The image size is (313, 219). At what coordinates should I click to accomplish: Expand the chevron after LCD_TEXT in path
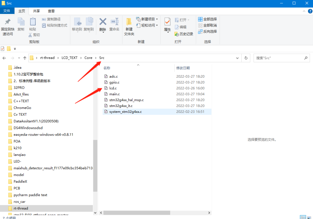click(x=81, y=58)
